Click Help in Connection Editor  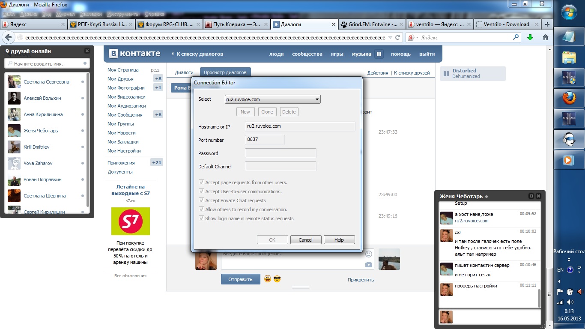click(x=339, y=240)
